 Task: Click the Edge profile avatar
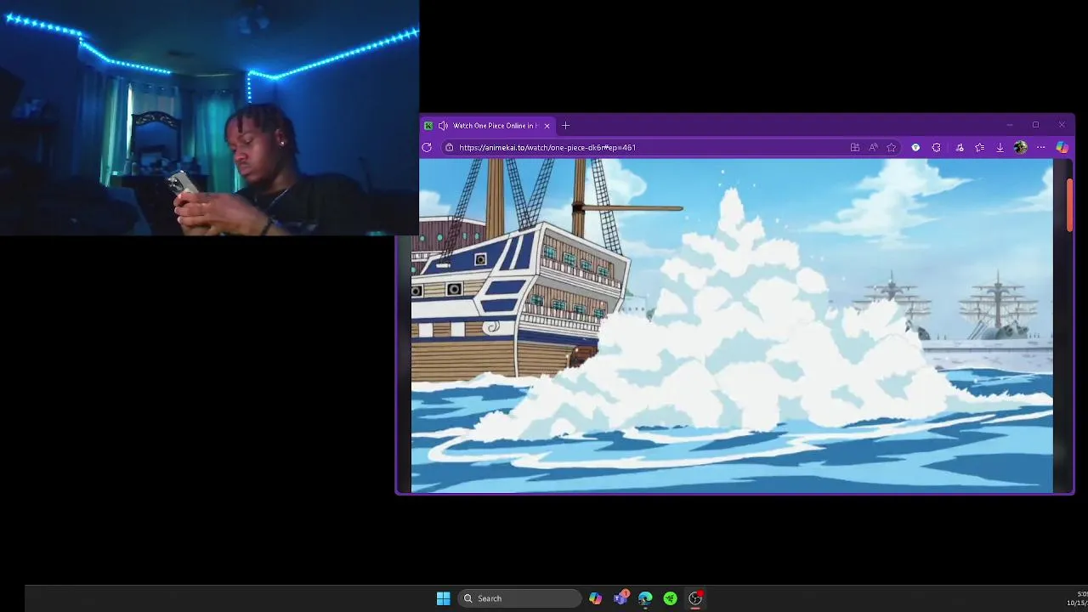tap(1020, 147)
